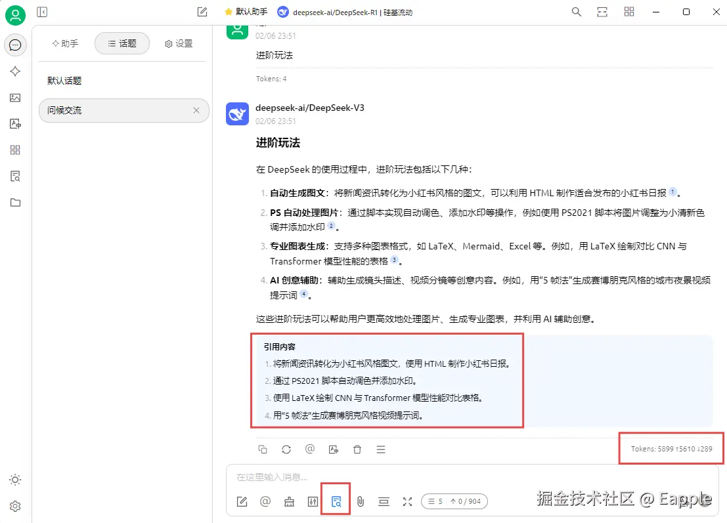The image size is (727, 523).
Task: Open mini apps grid icon in top bar
Action: coord(628,12)
